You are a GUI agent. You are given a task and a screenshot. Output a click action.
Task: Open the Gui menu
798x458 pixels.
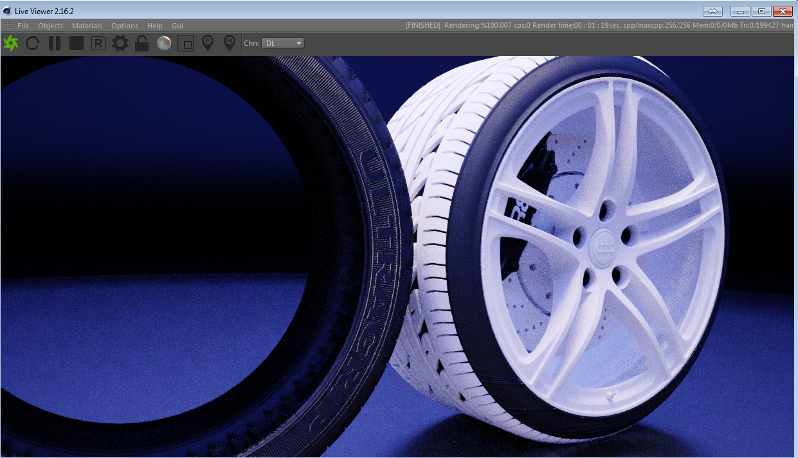coord(177,26)
